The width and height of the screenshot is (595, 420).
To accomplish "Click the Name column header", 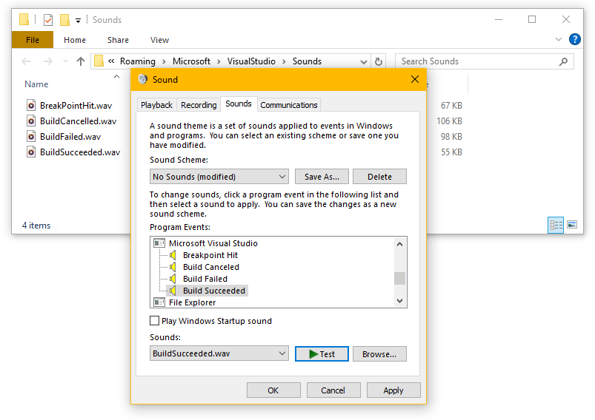I will [x=36, y=84].
